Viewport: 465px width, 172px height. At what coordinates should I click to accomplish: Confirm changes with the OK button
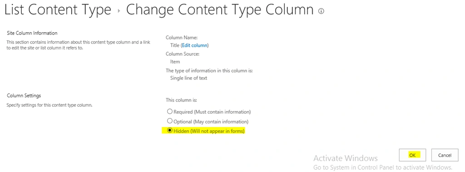pos(412,155)
